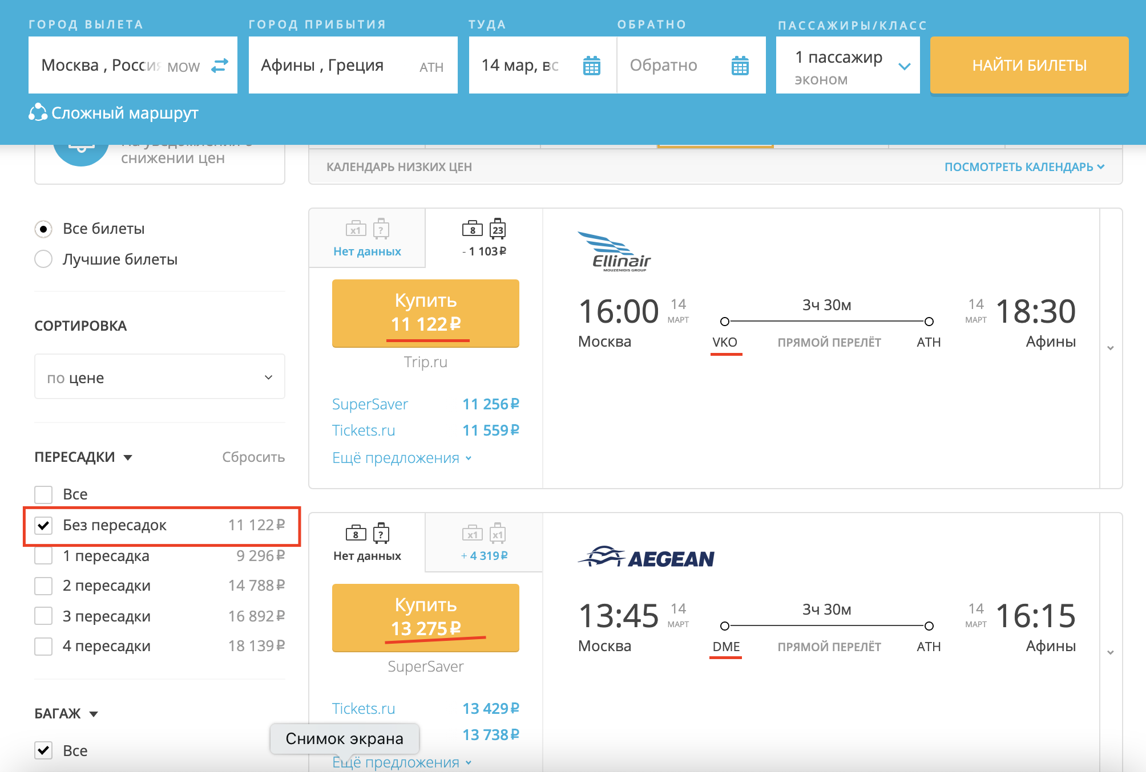Select Ellinair 23 kg checked baggage icon
This screenshot has width=1146, height=772.
point(498,228)
